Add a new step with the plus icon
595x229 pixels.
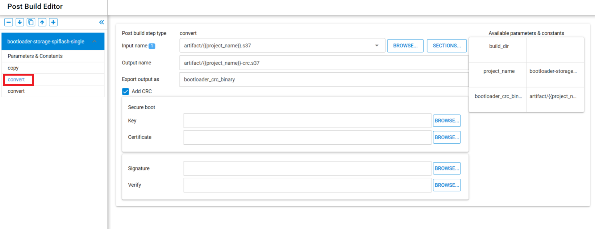click(x=53, y=22)
